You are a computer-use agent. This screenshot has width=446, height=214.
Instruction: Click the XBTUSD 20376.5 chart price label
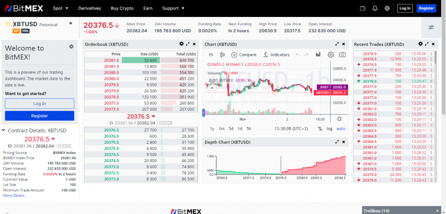coord(331,93)
